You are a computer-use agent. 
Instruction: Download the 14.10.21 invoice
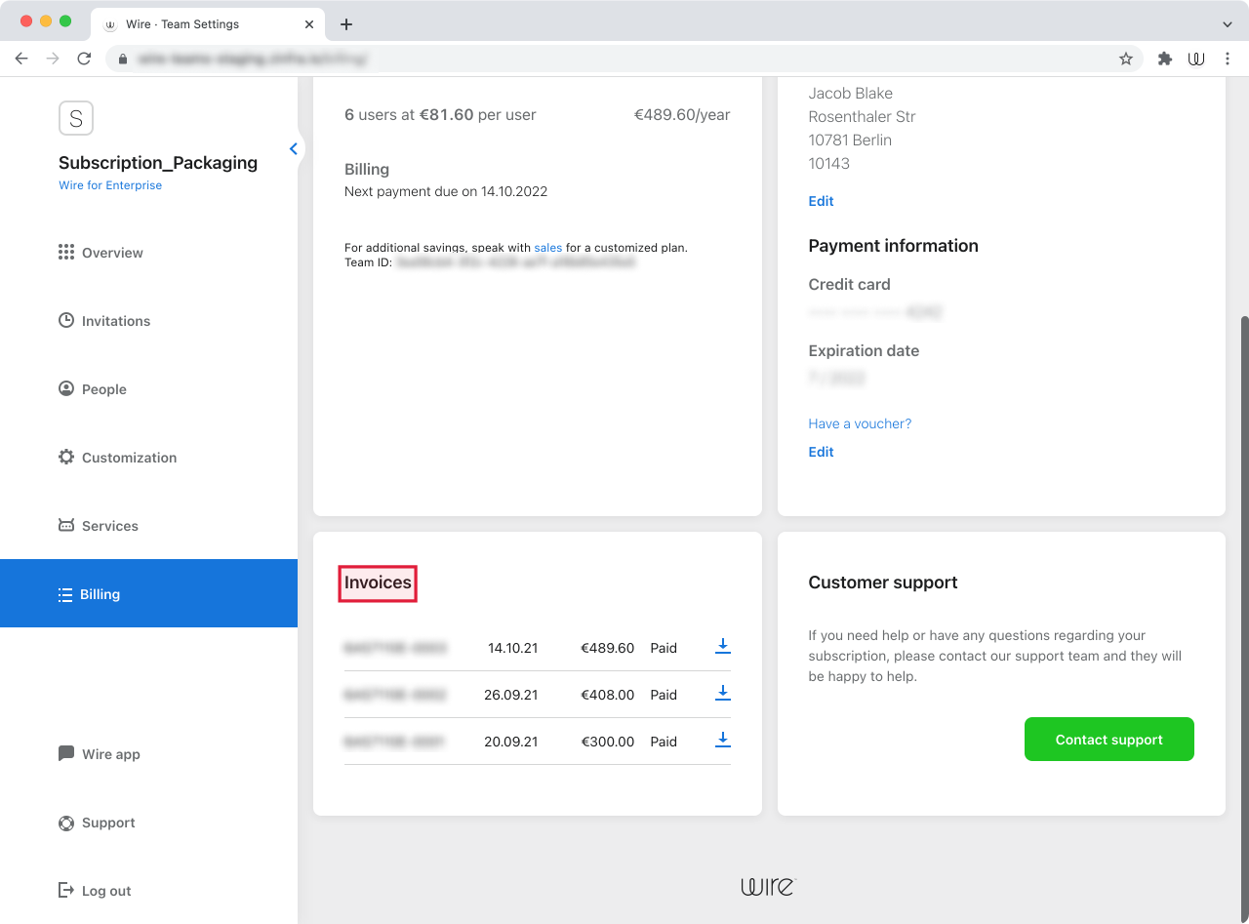pyautogui.click(x=723, y=646)
